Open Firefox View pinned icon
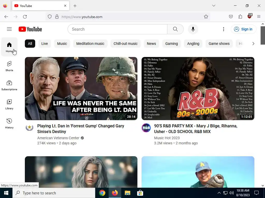This screenshot has width=265, height=198. pyautogui.click(x=5, y=6)
